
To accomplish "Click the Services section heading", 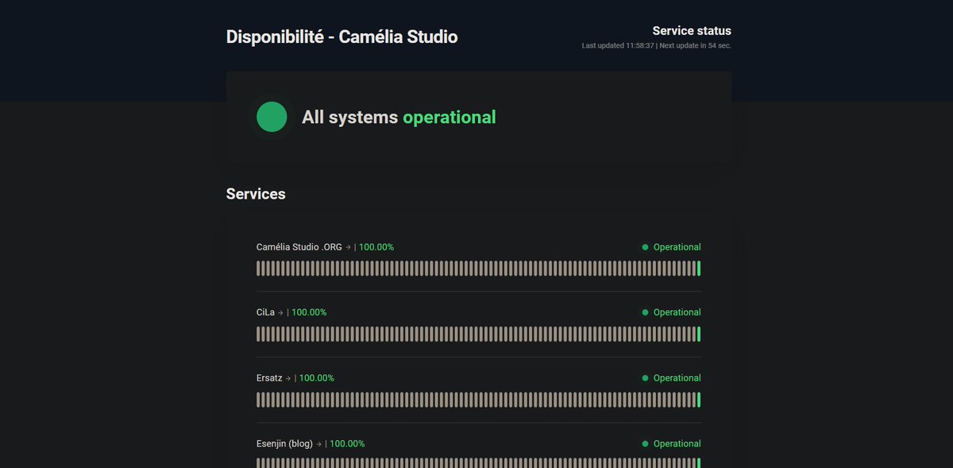I will pyautogui.click(x=256, y=193).
